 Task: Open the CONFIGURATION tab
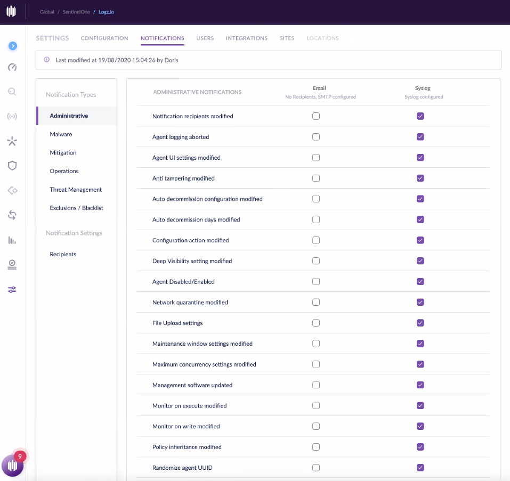[104, 38]
